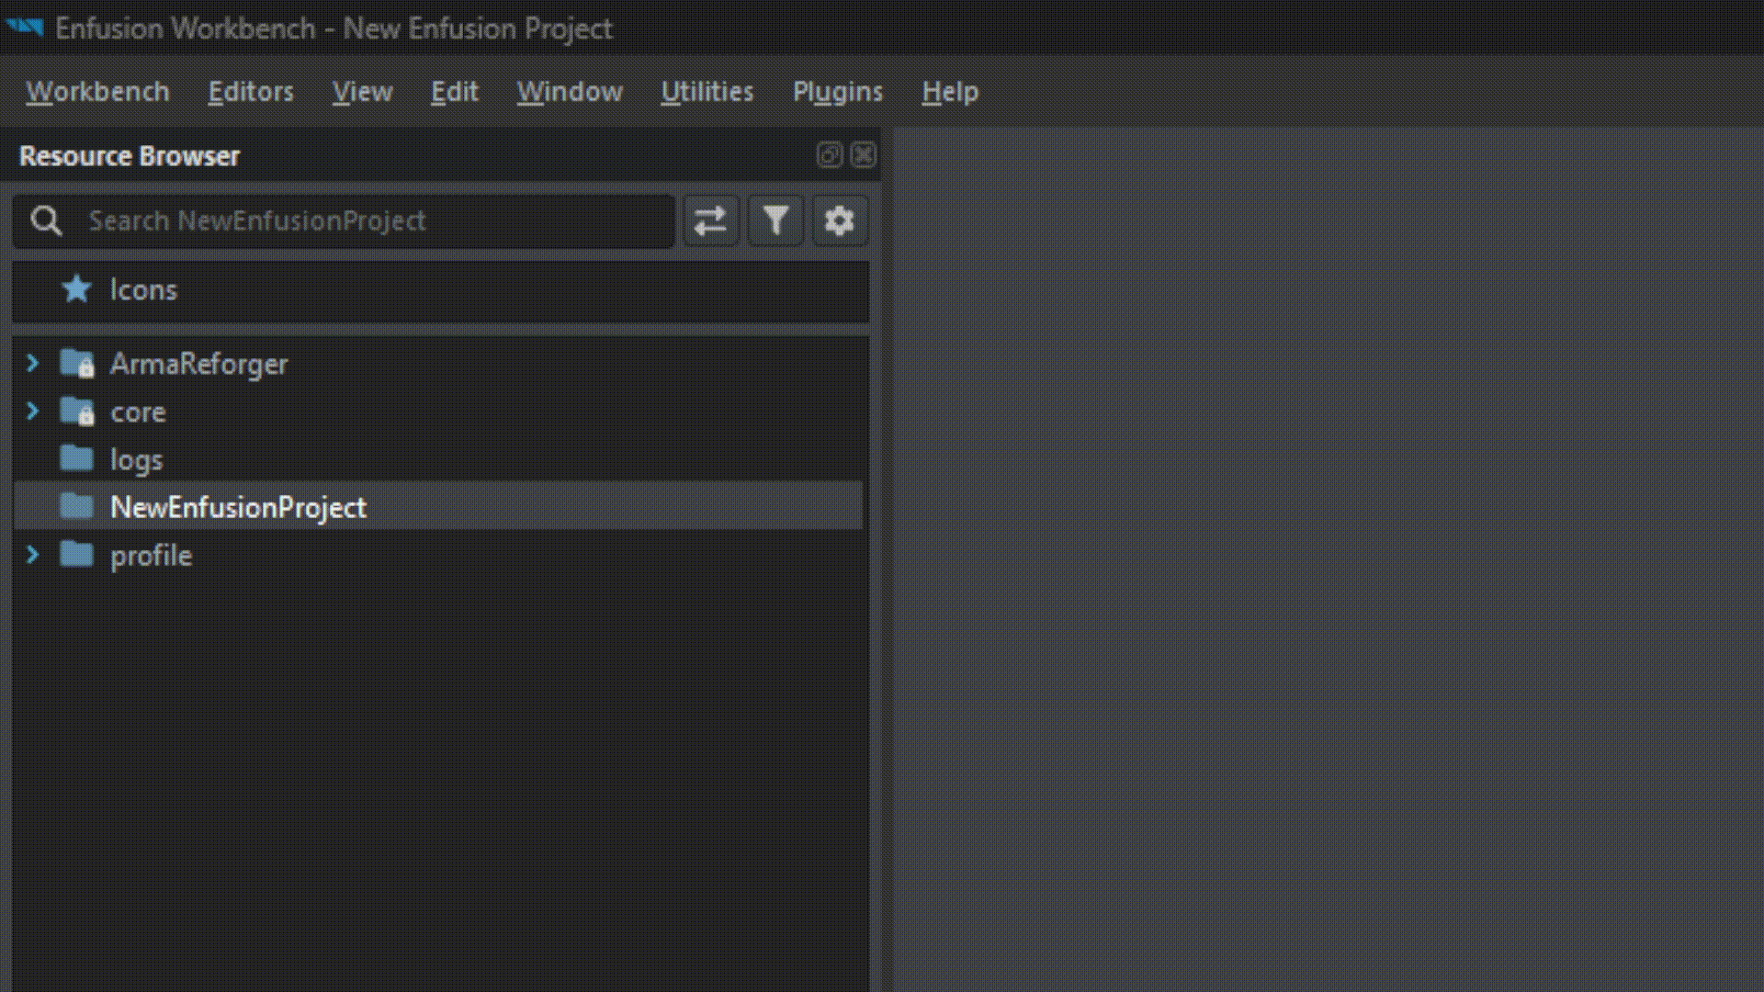Viewport: 1764px width, 992px height.
Task: Open the Editors menu
Action: point(251,92)
